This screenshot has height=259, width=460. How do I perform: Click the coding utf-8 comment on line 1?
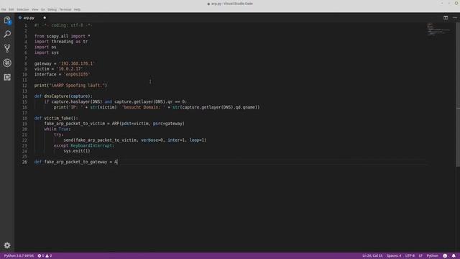[x=63, y=26]
